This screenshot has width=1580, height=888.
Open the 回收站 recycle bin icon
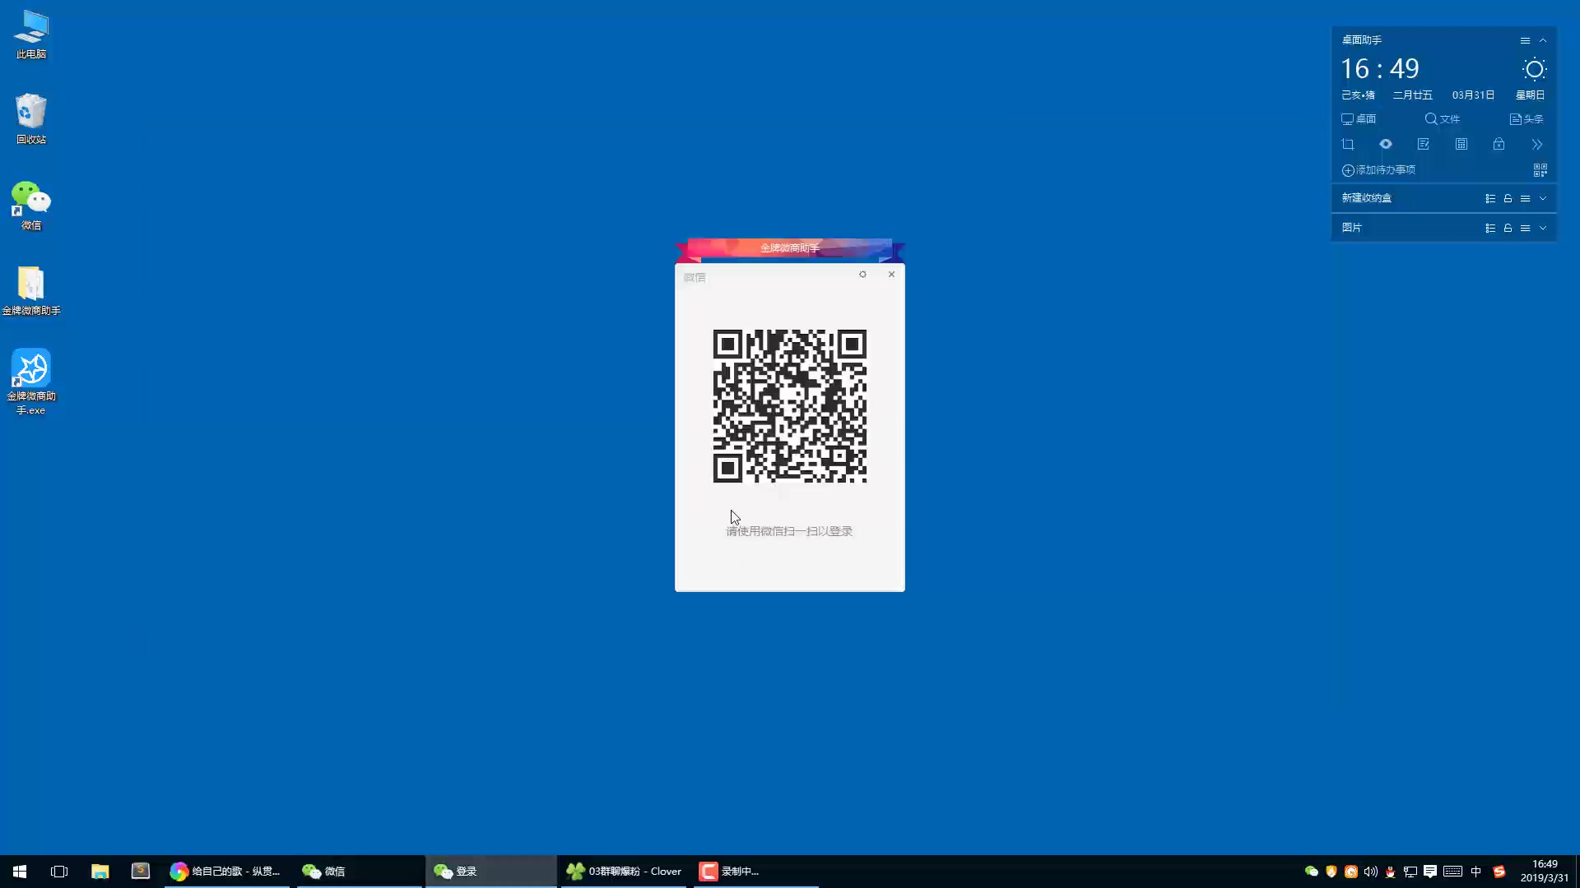(x=31, y=119)
